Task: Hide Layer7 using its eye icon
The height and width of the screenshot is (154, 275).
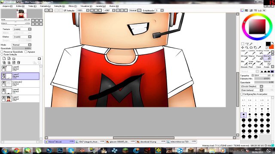Action: 3,75
